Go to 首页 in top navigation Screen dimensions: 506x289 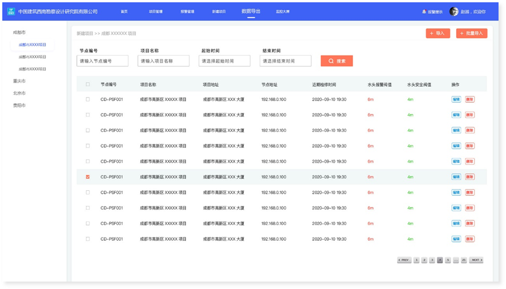pos(124,11)
